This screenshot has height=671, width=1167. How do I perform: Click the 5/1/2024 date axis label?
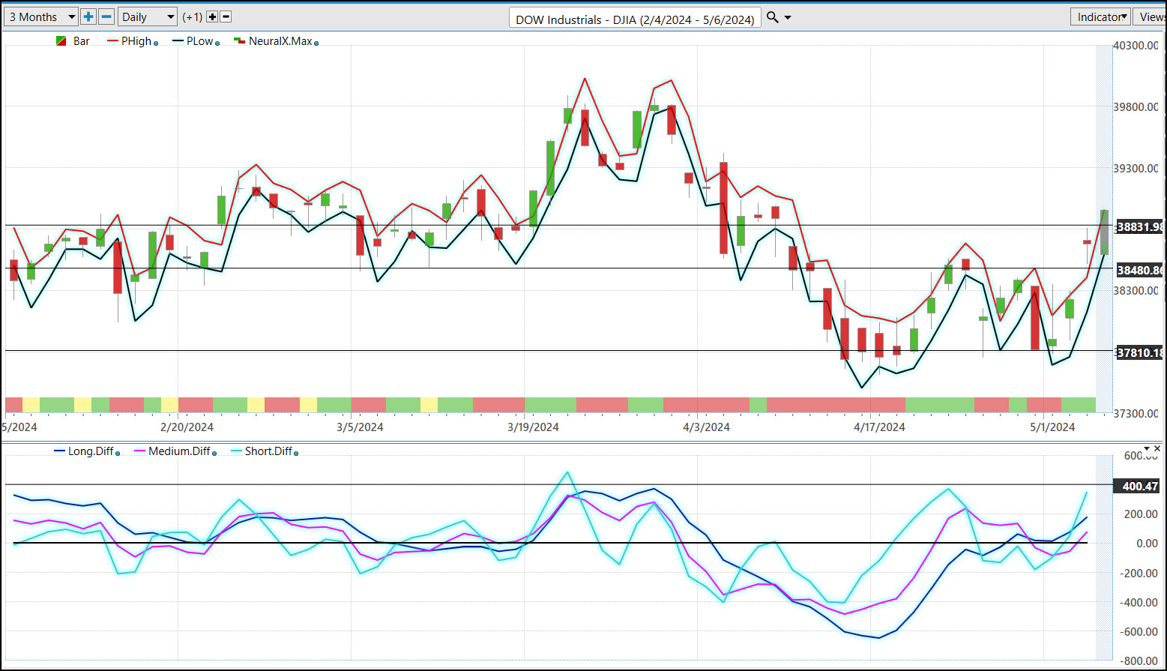(x=1052, y=427)
